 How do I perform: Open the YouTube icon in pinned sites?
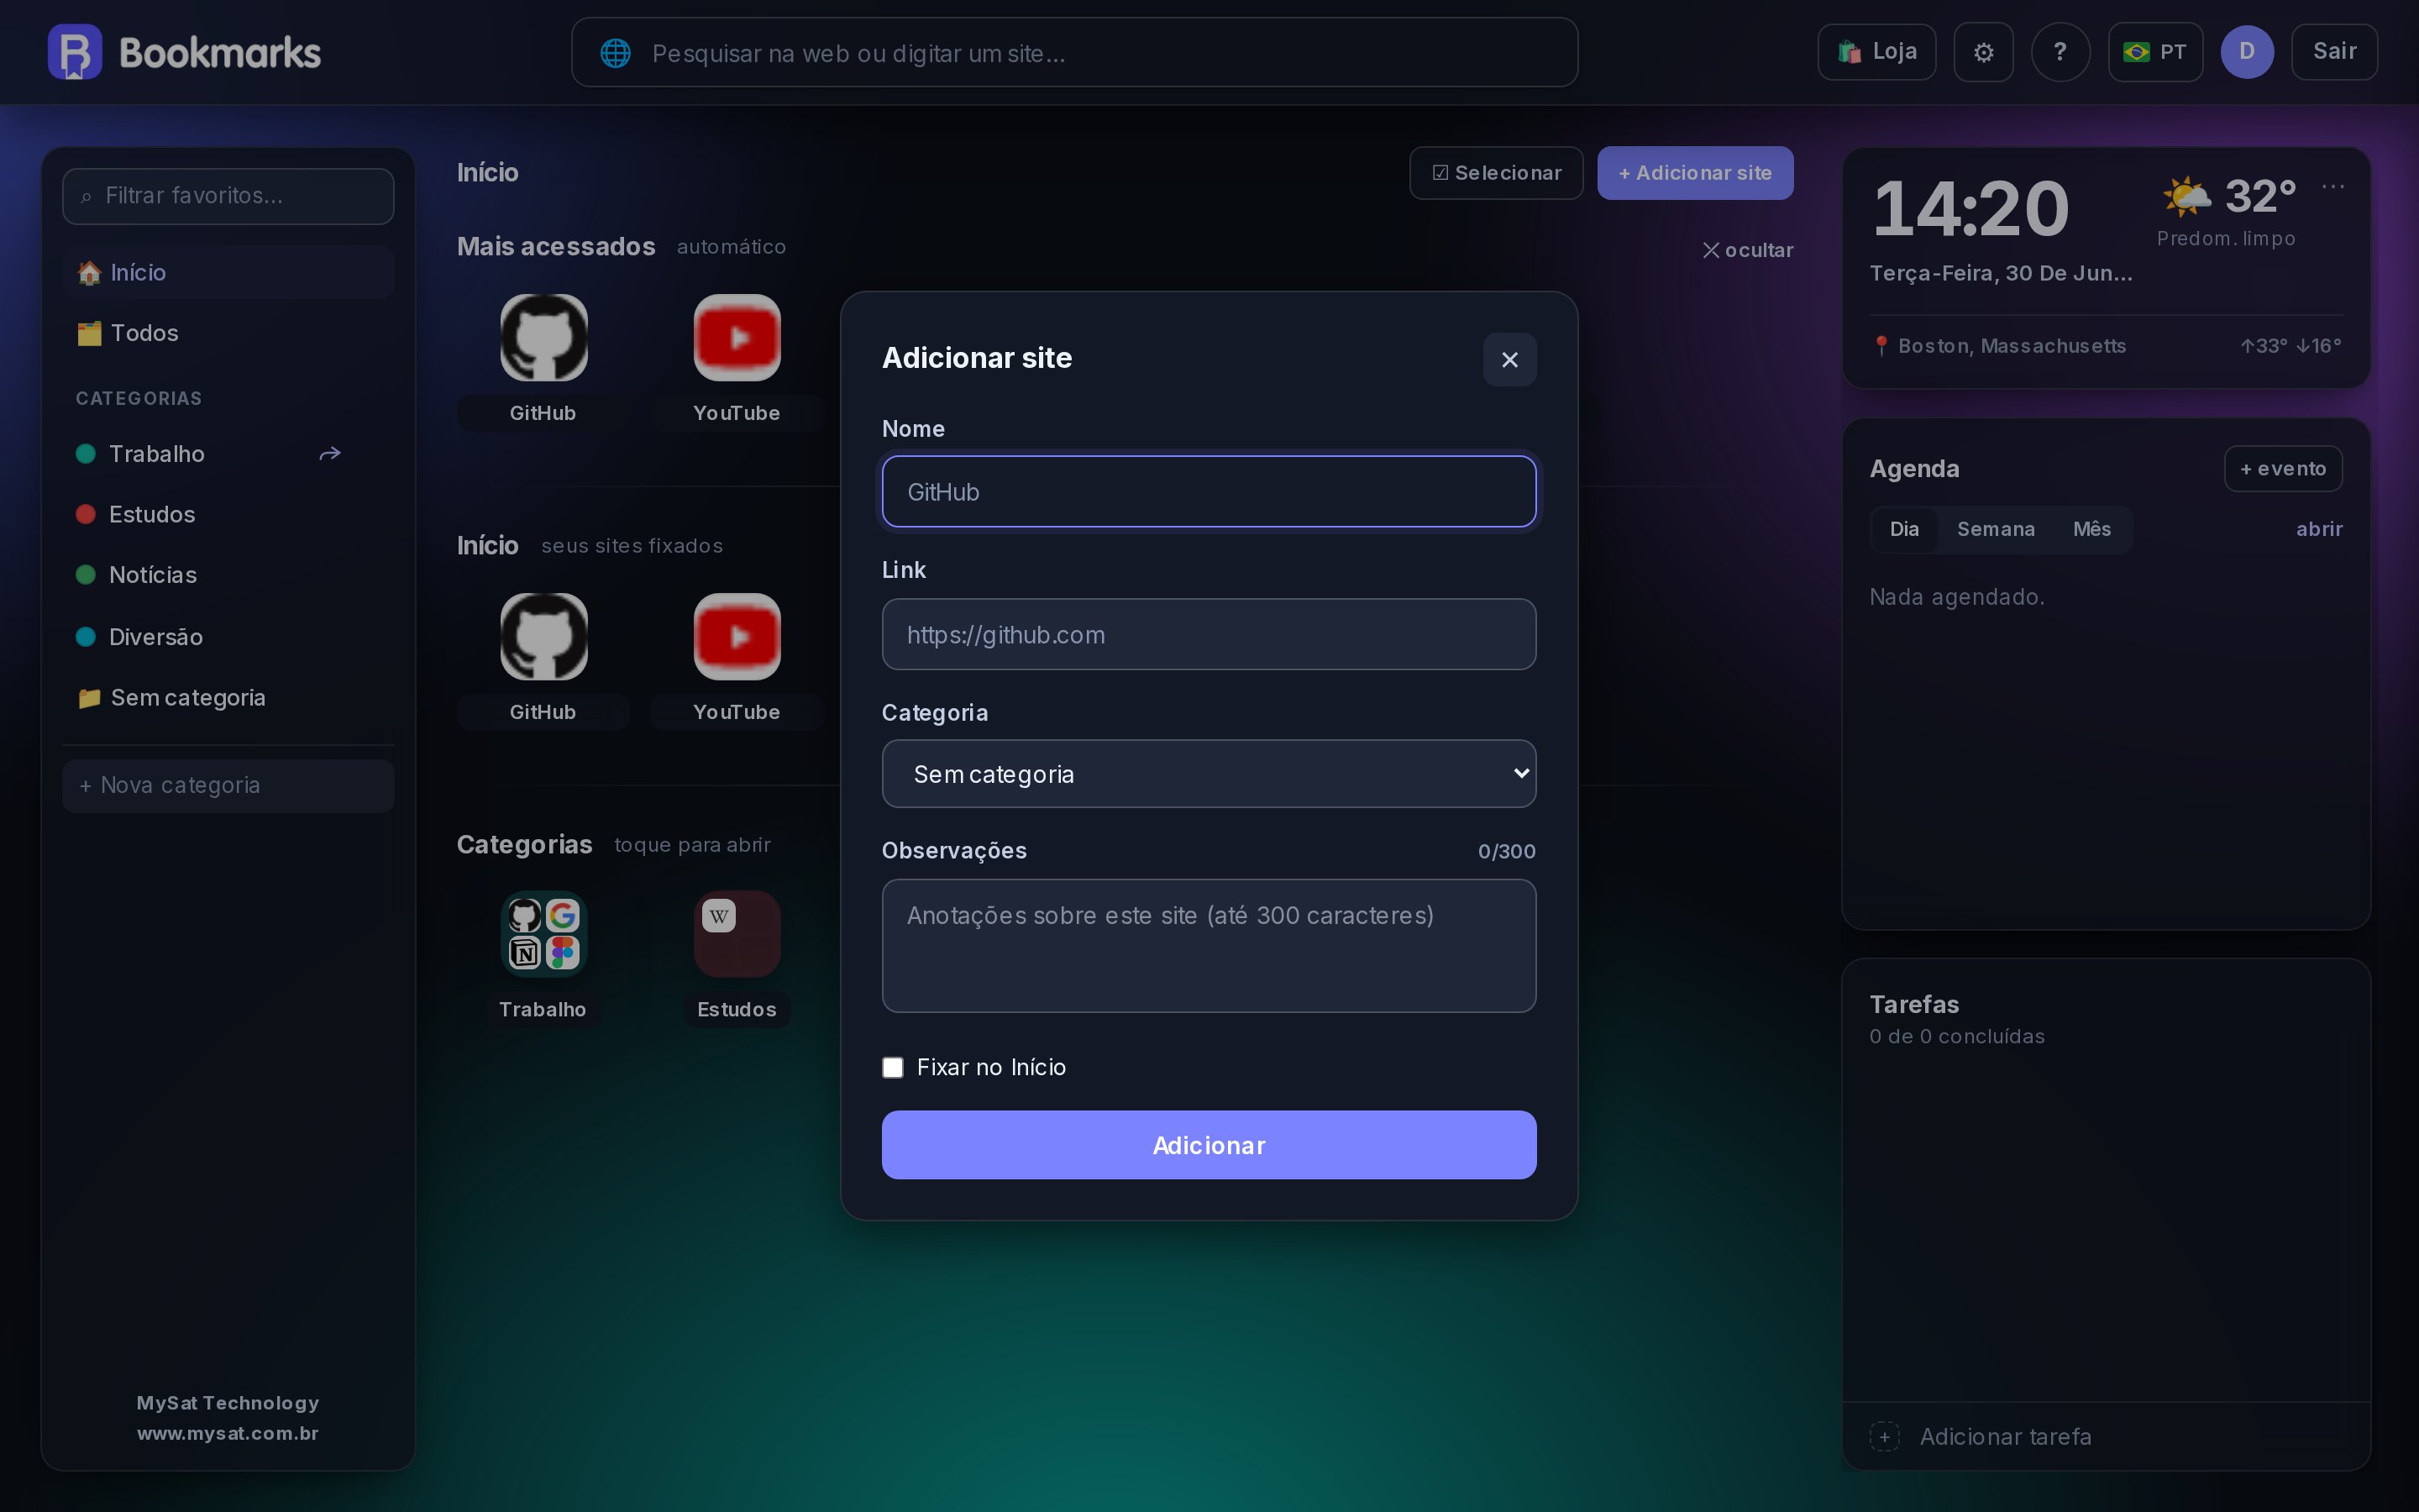737,636
